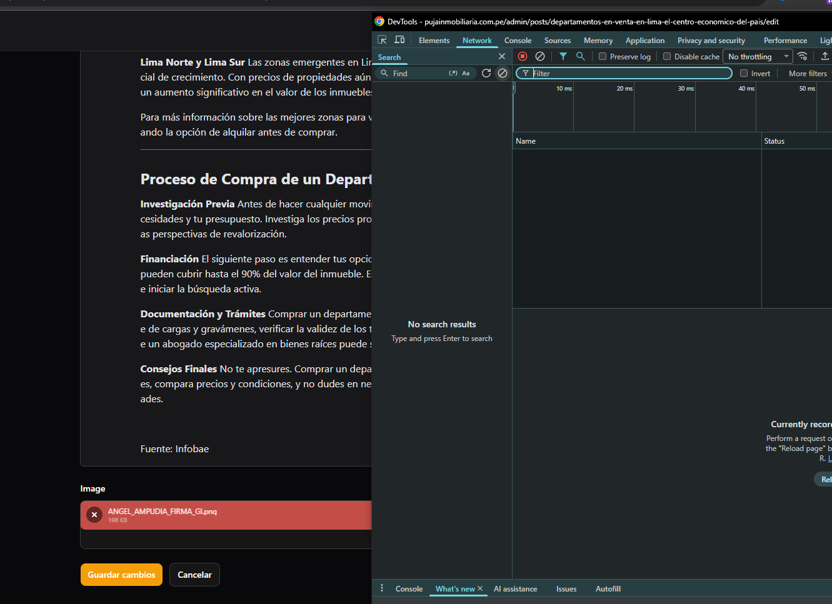Screen dimensions: 832x604
Task: Click the 'No search results' message
Action: coord(442,324)
